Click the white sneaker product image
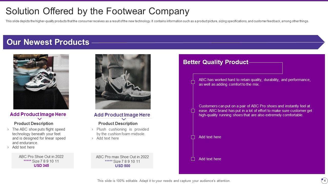This screenshot has width=328, height=184. click(x=41, y=82)
